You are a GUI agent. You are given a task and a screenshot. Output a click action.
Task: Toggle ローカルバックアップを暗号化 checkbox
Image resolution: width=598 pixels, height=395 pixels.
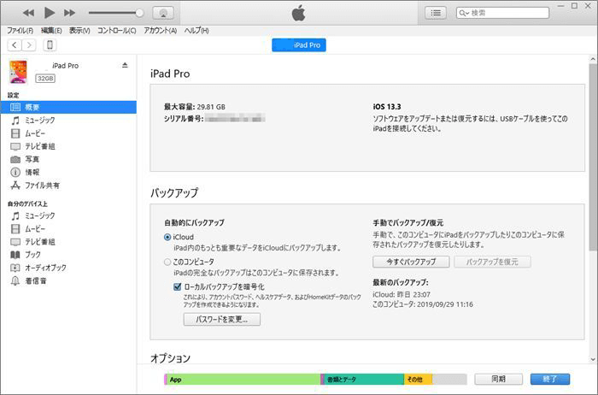coord(177,286)
